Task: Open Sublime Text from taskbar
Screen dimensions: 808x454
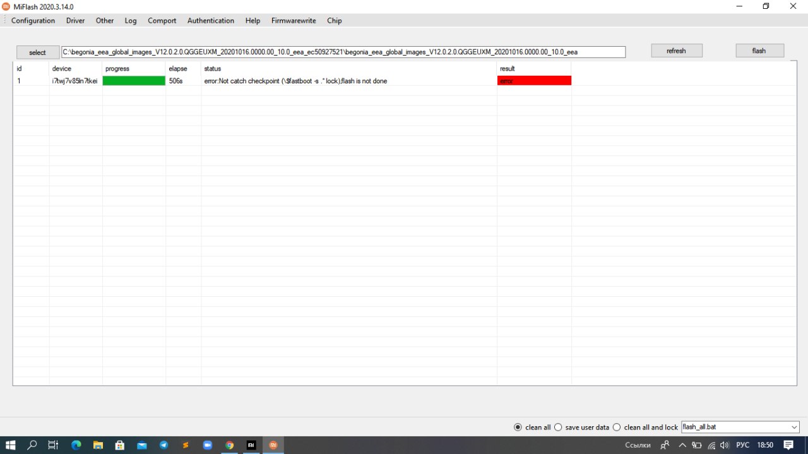Action: (x=186, y=445)
